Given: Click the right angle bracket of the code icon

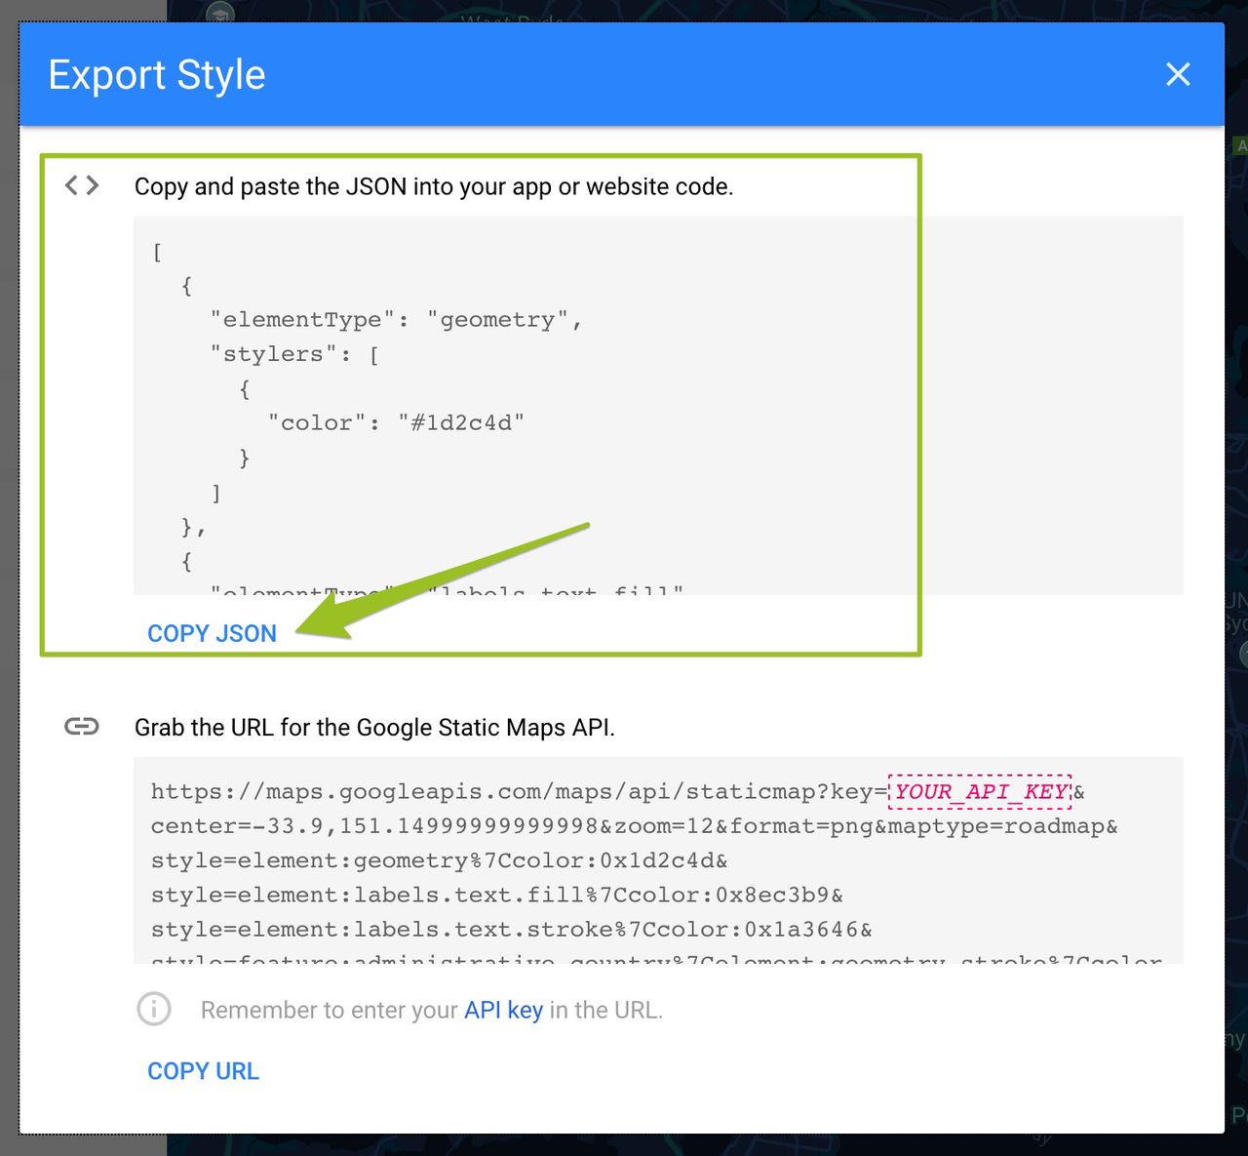Looking at the screenshot, I should pyautogui.click(x=94, y=185).
